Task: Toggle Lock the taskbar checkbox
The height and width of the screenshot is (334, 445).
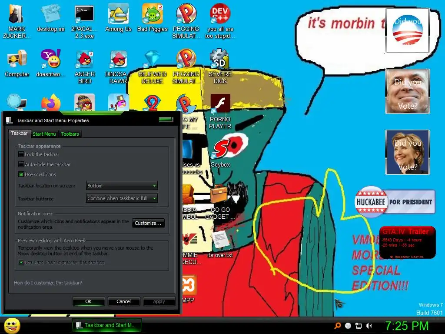Action: click(21, 154)
